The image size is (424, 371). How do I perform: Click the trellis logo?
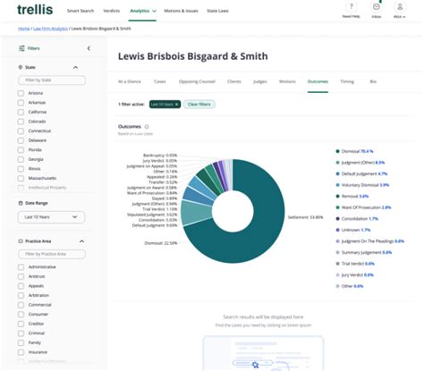coord(35,10)
